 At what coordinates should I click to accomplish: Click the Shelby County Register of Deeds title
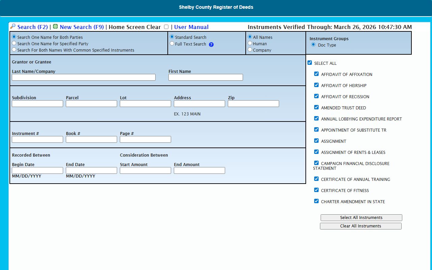216,7
